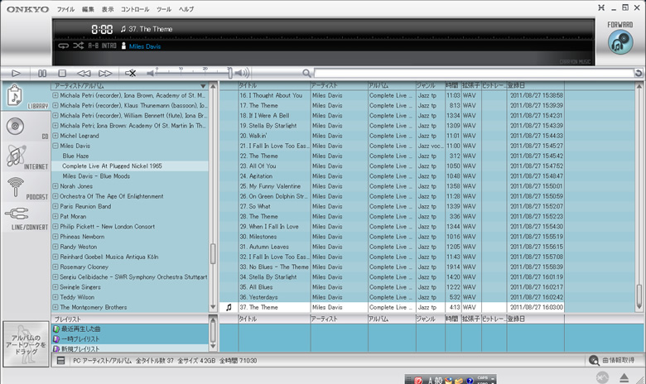646x384 pixels.
Task: Open the アーティスト/アルバム dropdown arrow
Action: pyautogui.click(x=203, y=86)
